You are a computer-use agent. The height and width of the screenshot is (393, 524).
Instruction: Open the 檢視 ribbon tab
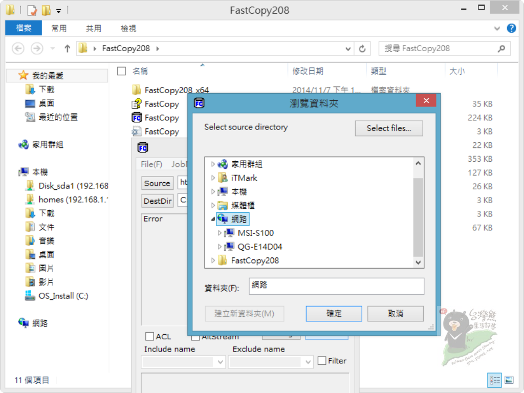click(x=128, y=29)
